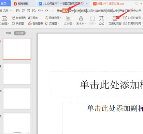The width and height of the screenshot is (143, 134).
Task: Expand the 艺术字 dropdown arrow
Action: click(x=85, y=24)
